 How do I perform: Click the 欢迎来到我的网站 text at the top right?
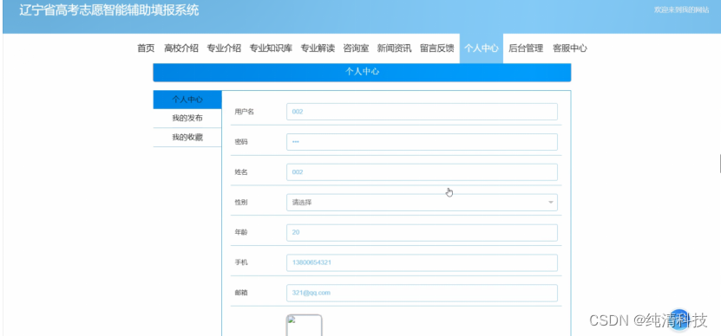681,10
